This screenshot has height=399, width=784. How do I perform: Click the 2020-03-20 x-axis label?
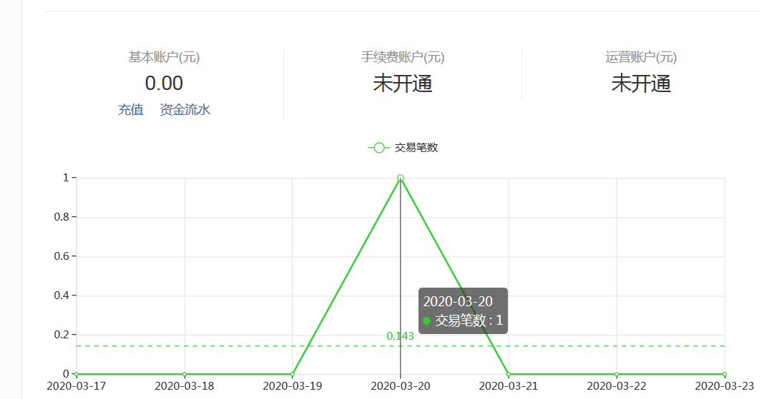(401, 386)
